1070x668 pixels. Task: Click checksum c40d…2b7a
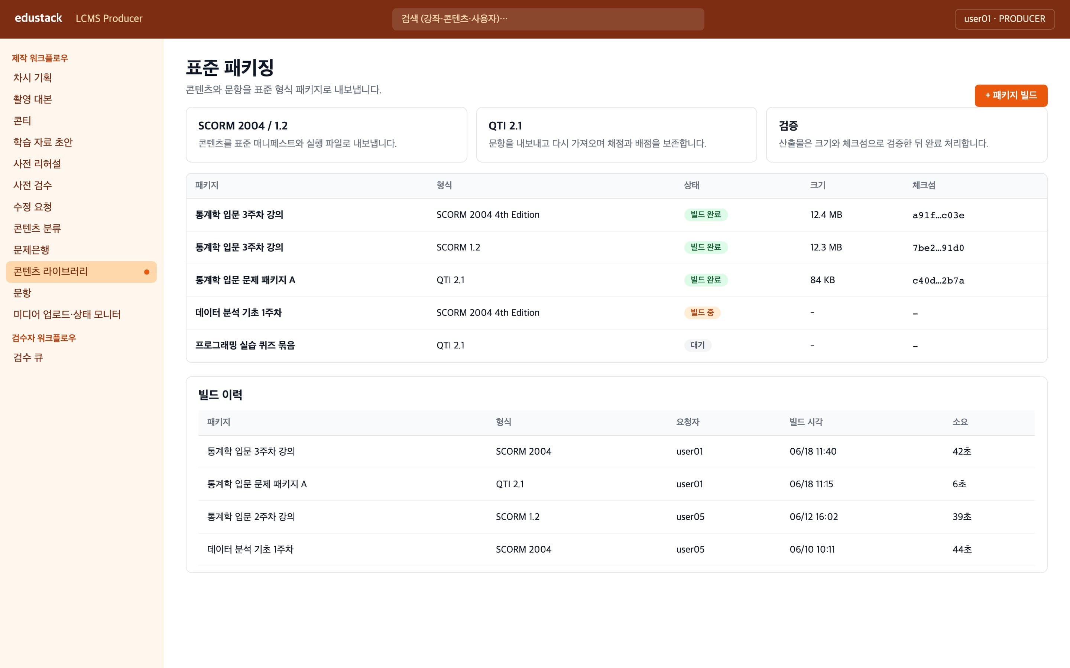coord(938,281)
